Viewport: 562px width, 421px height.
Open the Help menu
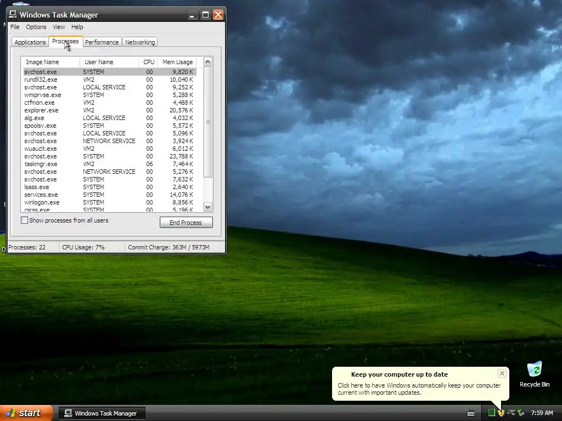click(x=77, y=27)
